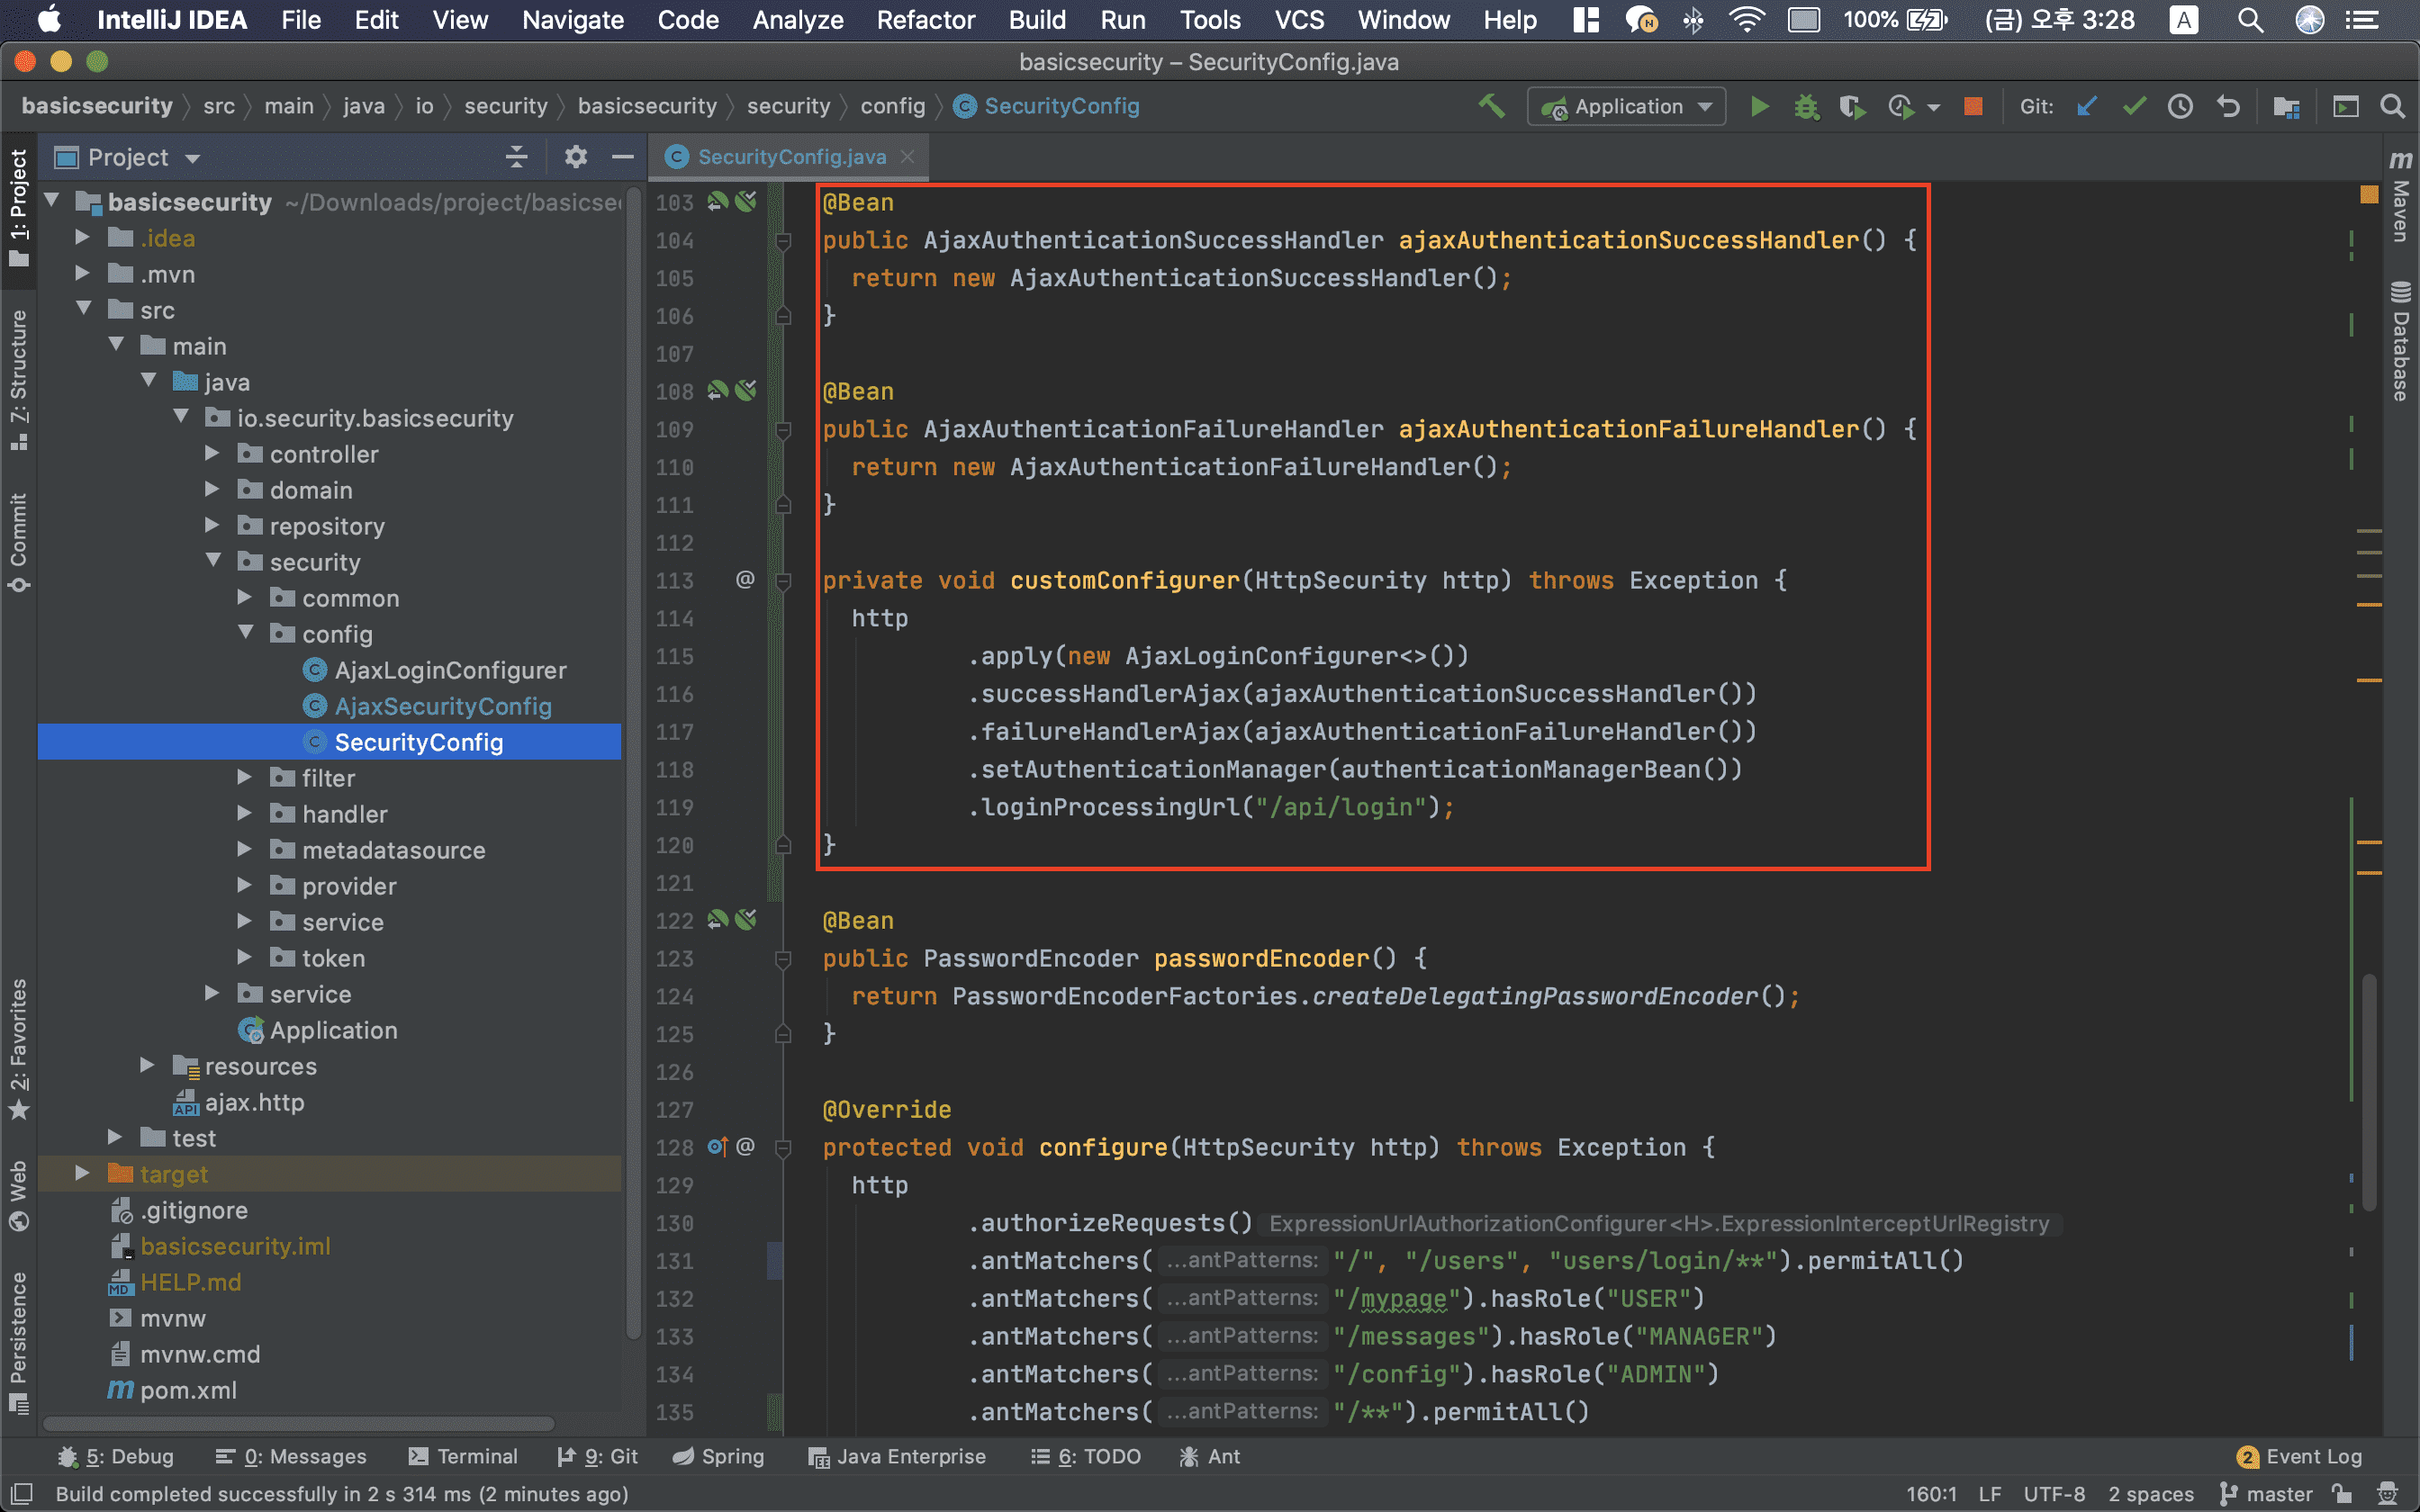
Task: Open the Project panel settings gear
Action: click(x=575, y=157)
